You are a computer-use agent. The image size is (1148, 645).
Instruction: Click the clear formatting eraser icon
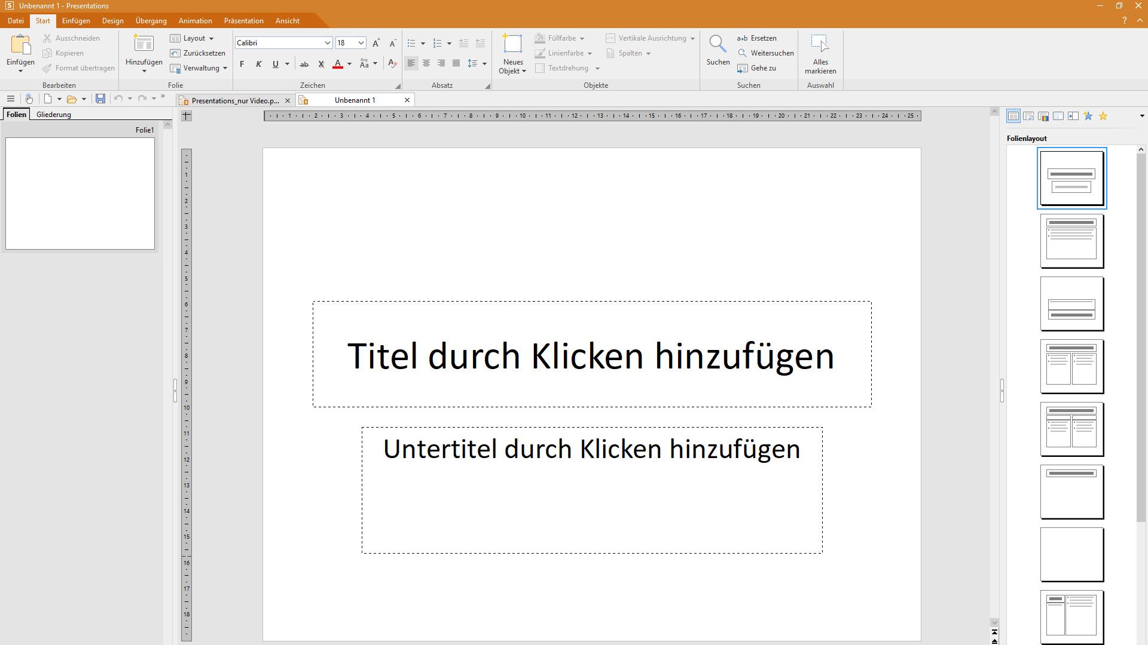coord(392,63)
